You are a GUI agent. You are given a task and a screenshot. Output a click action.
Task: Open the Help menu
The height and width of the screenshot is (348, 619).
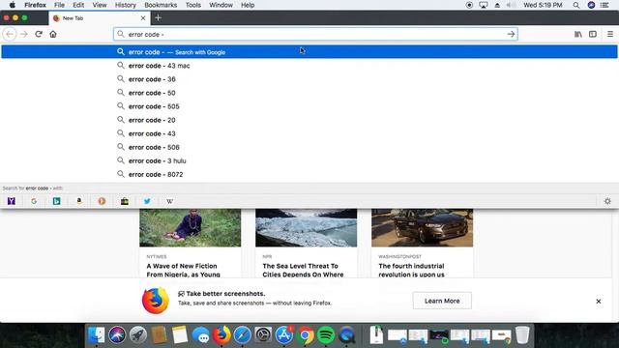point(248,5)
